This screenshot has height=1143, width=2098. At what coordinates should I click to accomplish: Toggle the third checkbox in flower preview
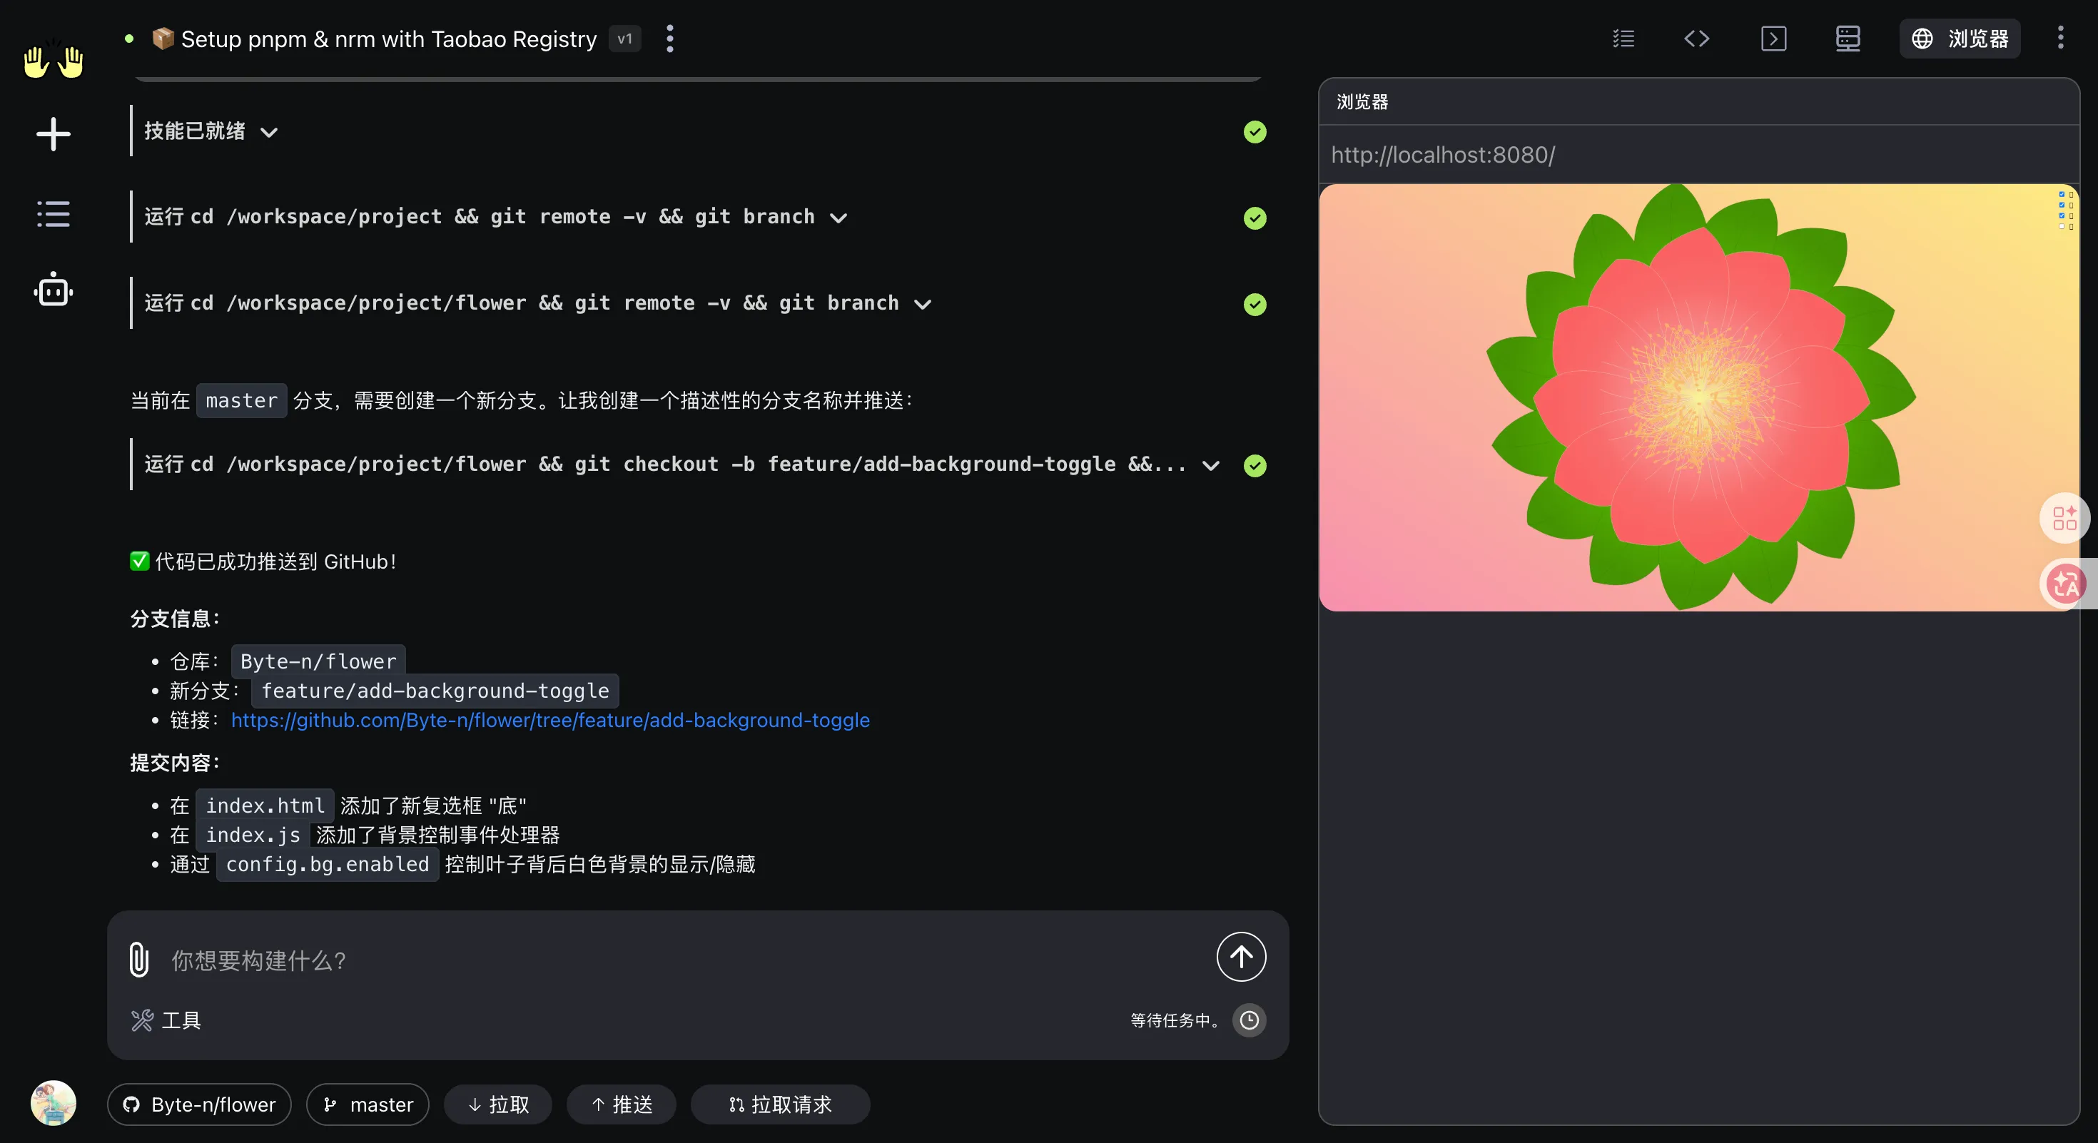pyautogui.click(x=2062, y=217)
